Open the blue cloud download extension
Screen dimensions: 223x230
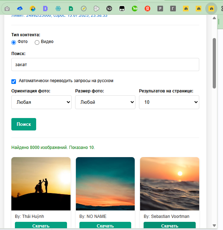click(x=20, y=8)
